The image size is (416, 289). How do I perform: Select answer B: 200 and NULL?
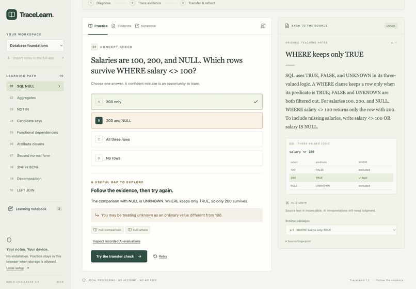point(177,120)
